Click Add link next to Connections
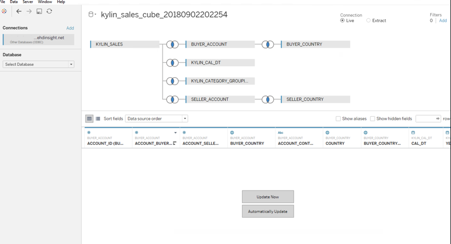Image resolution: width=451 pixels, height=244 pixels. point(70,28)
